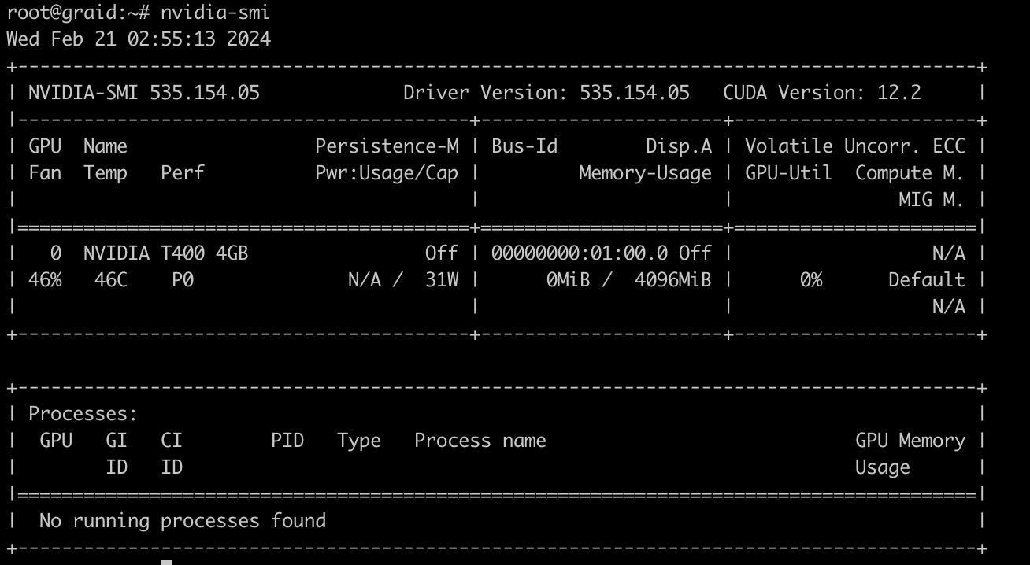Click the MIG M. N/A value
The image size is (1030, 565).
coord(947,306)
